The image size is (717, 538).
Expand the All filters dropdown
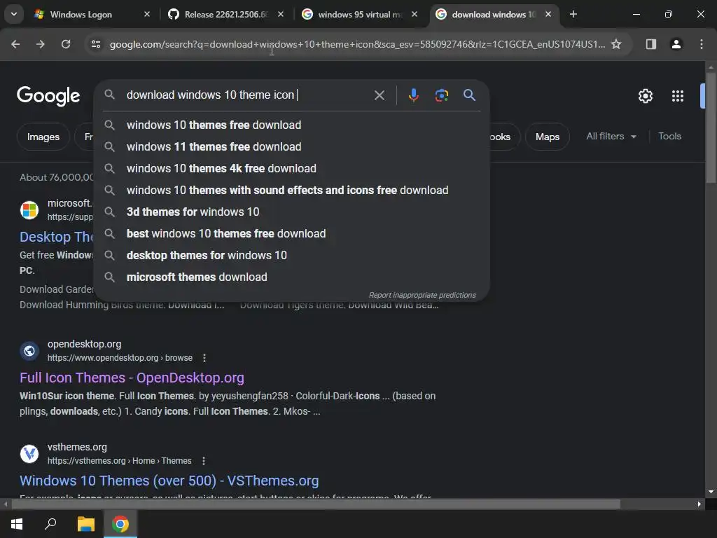click(611, 137)
